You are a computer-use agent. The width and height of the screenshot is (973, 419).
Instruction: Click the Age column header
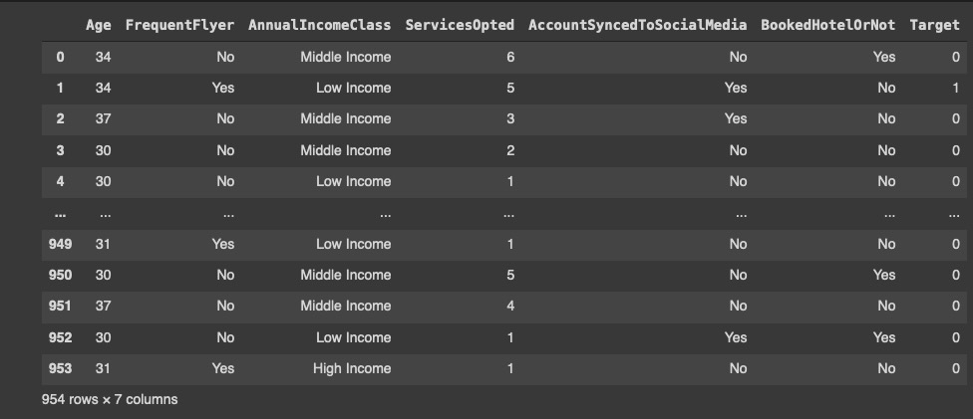(98, 25)
